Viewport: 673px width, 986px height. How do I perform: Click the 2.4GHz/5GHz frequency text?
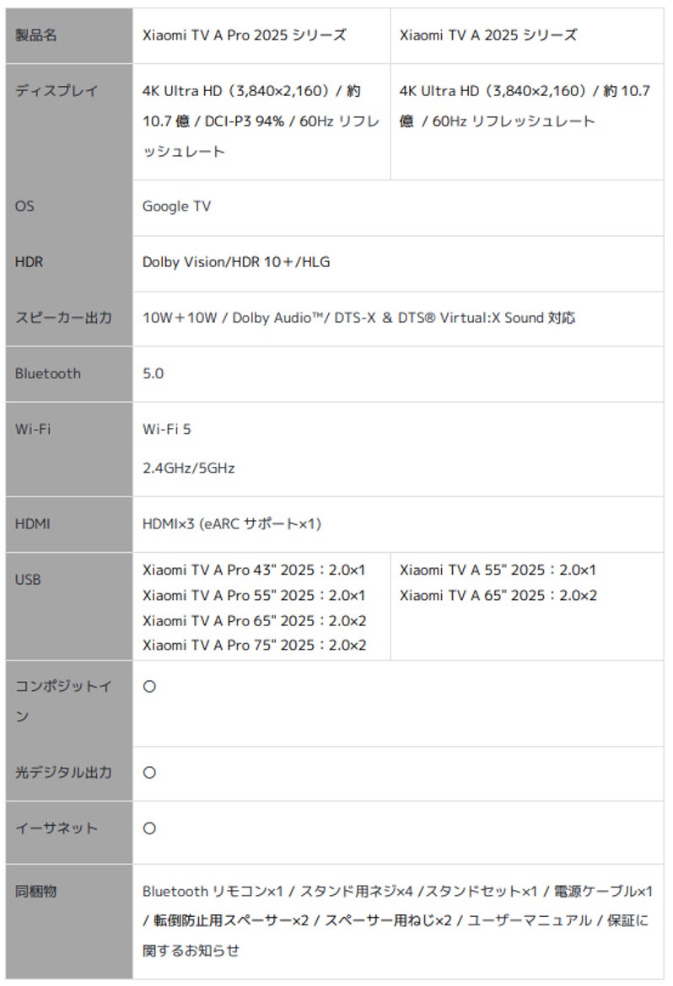pos(189,468)
